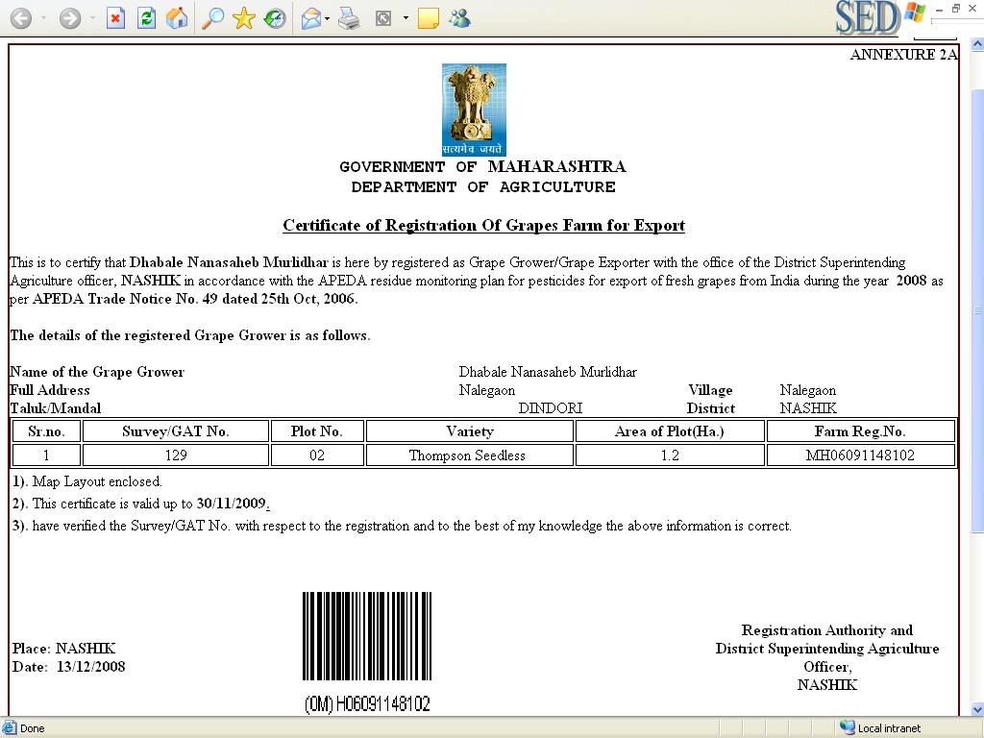Print the certificate with printer icon

348,18
